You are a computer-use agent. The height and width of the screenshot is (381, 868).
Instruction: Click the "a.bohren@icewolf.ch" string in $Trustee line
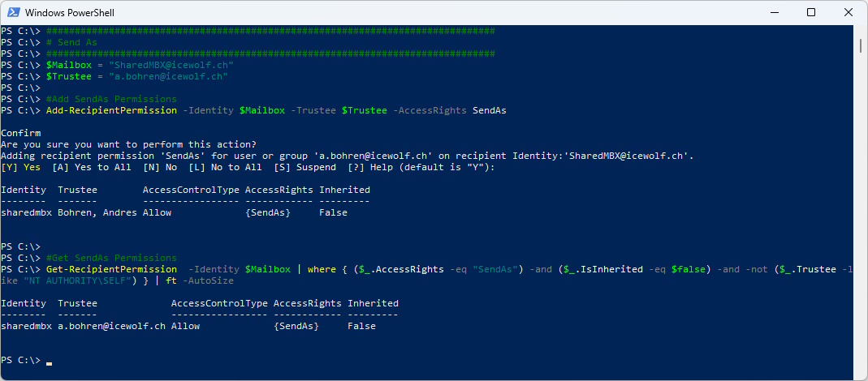168,76
